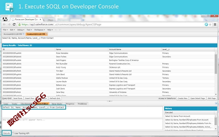
Task: Click the Insert Row button
Action: 29,98
